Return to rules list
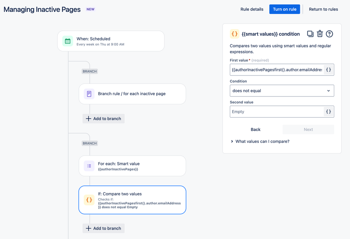Screen dimensions: 350x239 click(323, 9)
